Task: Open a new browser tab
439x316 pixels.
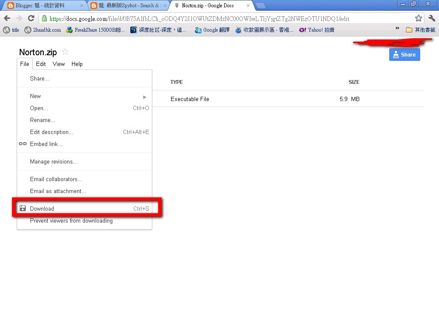Action: click(x=261, y=6)
